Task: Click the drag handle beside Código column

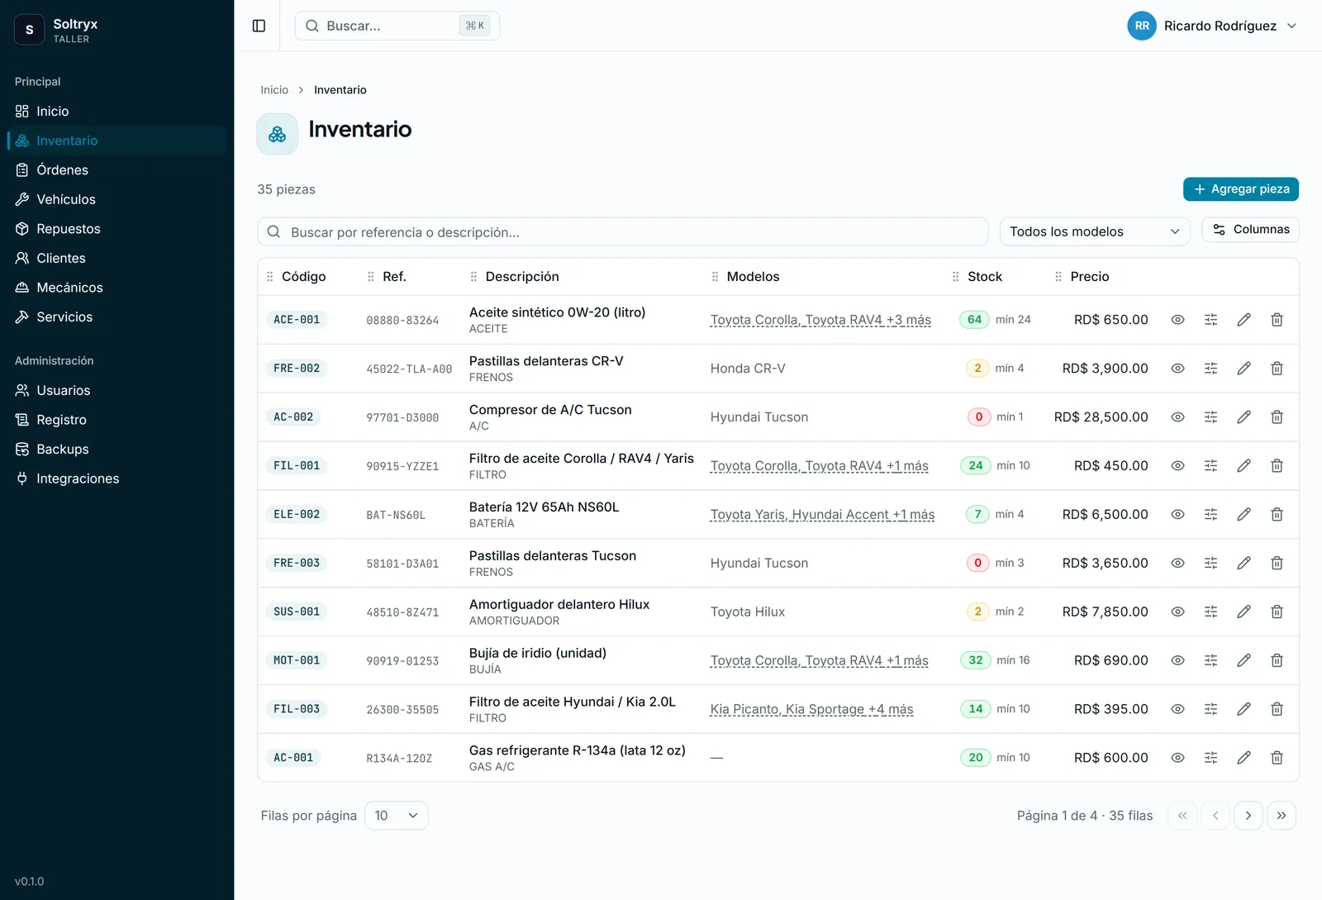Action: (x=269, y=277)
